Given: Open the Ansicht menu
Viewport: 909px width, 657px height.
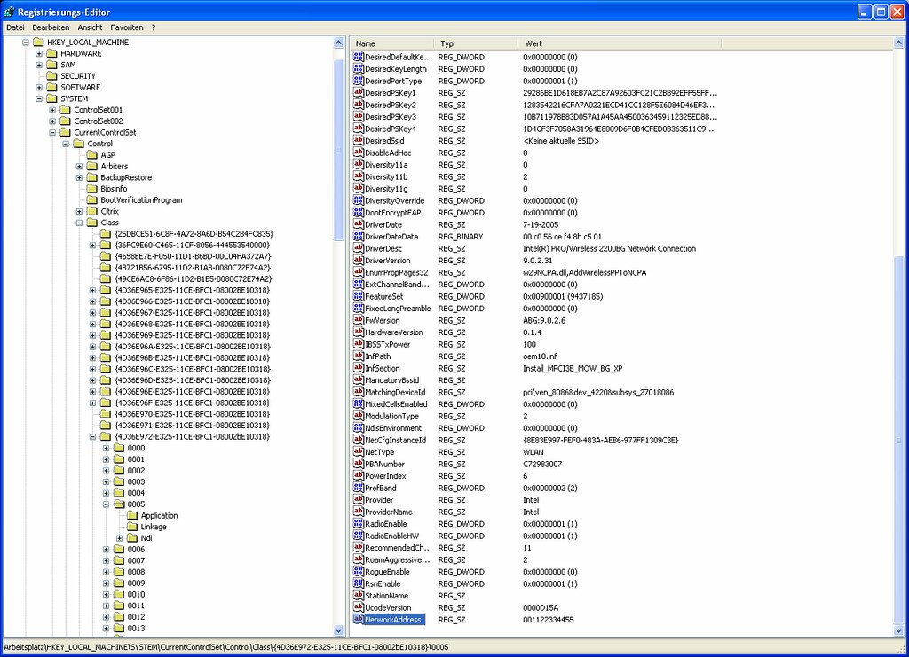Looking at the screenshot, I should click(x=90, y=27).
